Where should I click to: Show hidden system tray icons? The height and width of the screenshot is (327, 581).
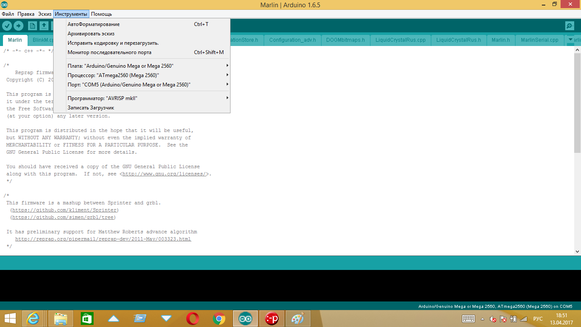coord(482,318)
